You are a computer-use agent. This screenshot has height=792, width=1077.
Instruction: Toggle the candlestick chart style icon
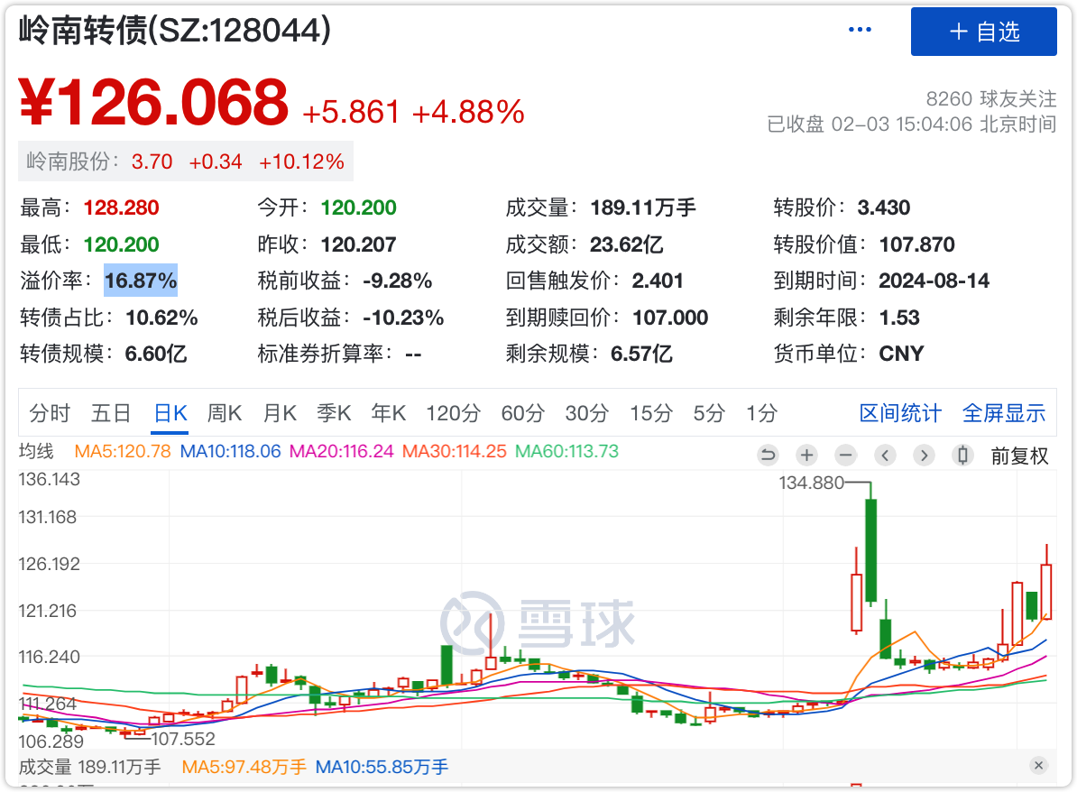[962, 456]
